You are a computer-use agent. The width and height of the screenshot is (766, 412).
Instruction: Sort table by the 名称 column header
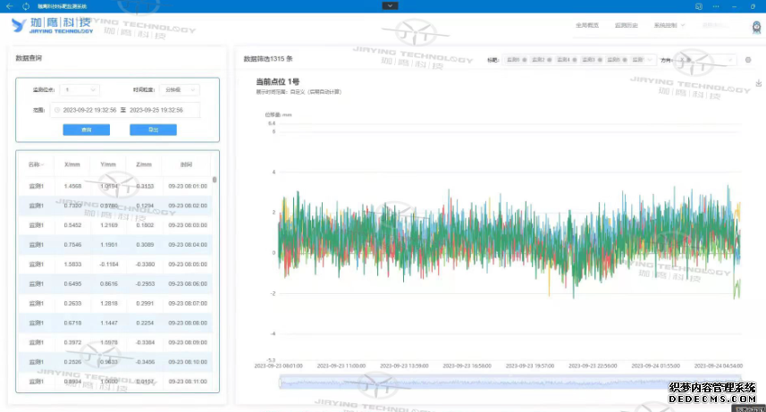36,164
